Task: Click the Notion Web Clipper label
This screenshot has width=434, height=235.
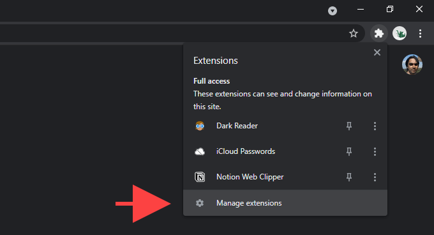Action: coord(250,177)
